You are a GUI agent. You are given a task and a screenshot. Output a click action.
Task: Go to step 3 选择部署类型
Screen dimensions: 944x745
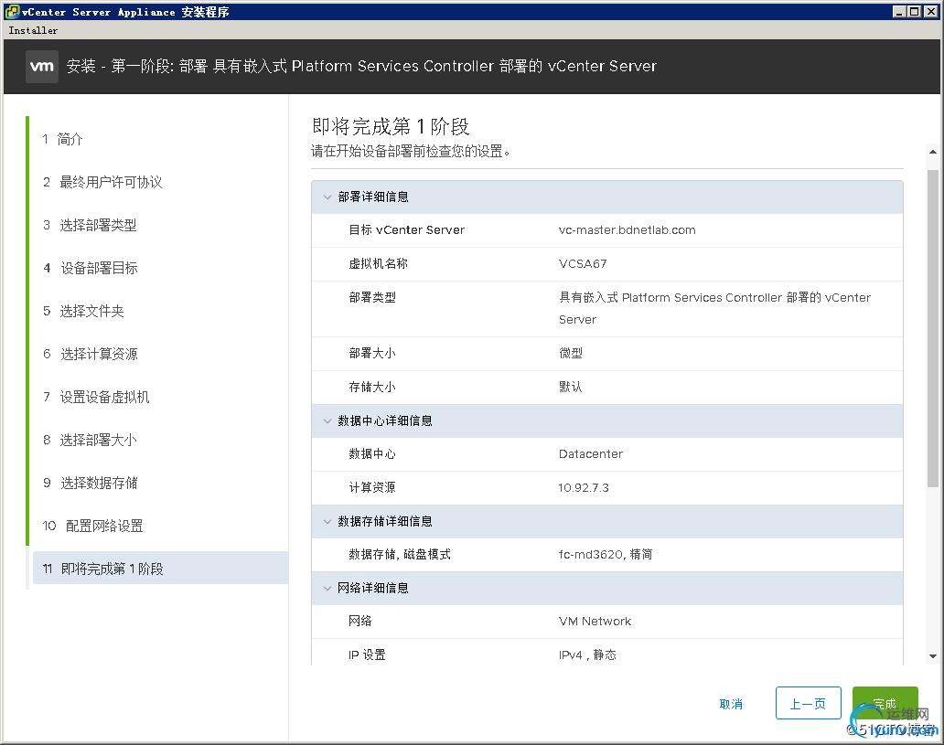pos(90,225)
